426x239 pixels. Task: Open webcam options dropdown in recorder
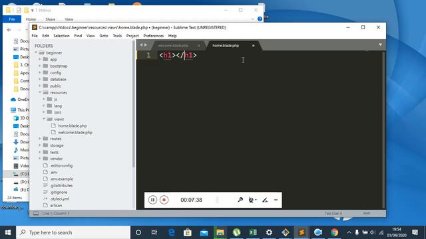(252, 200)
